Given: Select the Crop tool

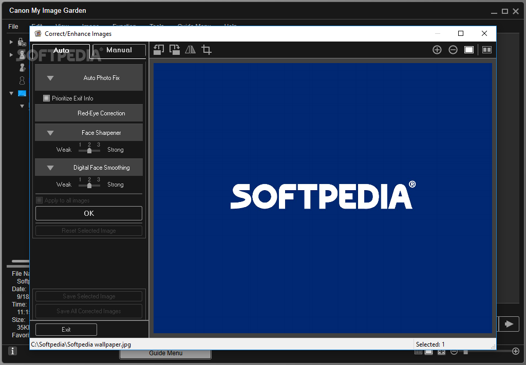Looking at the screenshot, I should [x=206, y=50].
